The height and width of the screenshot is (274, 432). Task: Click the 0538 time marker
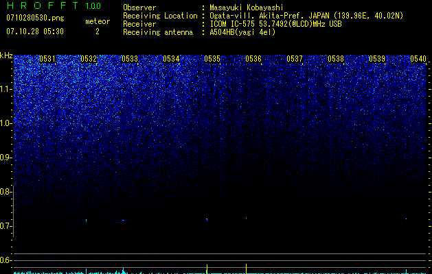click(336, 59)
